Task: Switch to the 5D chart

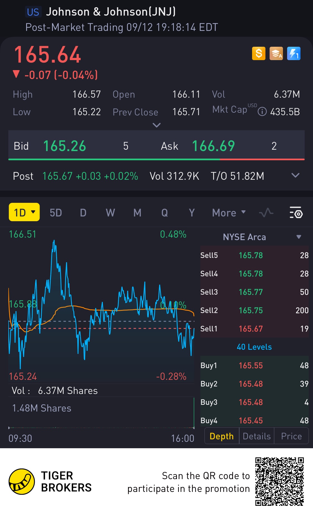Action: 56,213
